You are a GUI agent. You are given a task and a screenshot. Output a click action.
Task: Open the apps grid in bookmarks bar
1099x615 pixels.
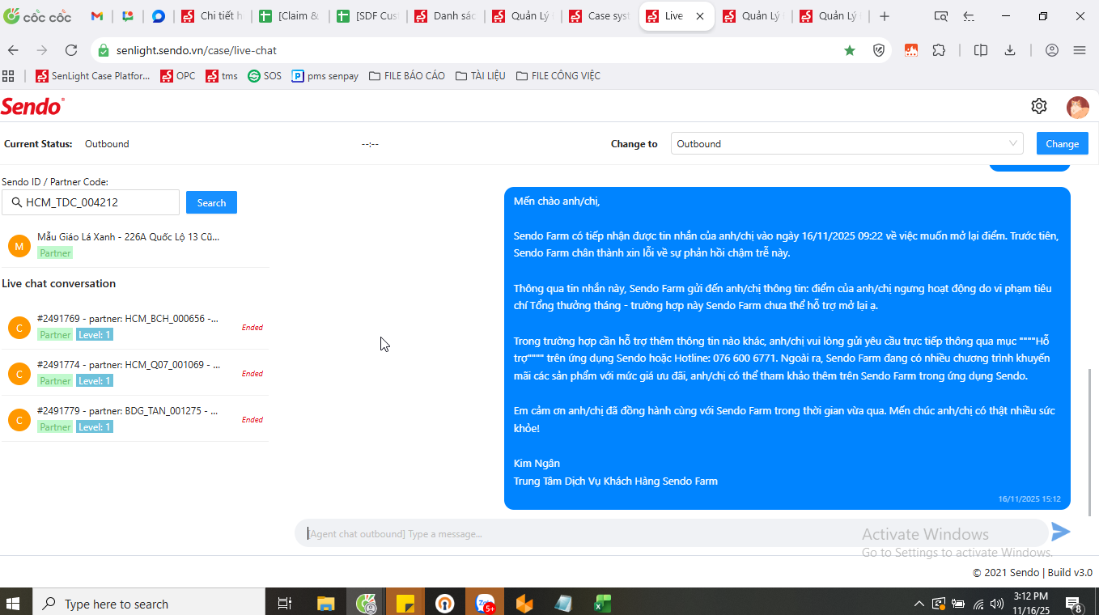point(9,76)
